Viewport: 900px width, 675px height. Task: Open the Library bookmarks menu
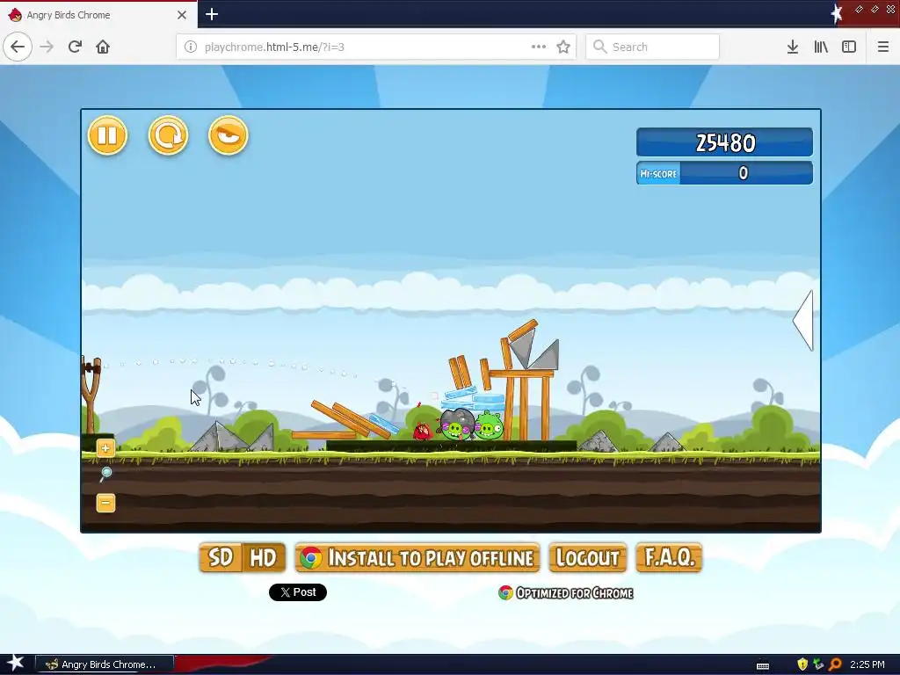821,47
